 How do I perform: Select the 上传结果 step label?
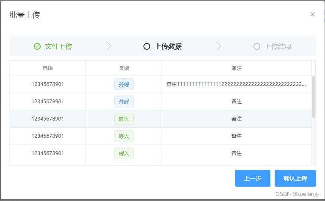click(278, 46)
